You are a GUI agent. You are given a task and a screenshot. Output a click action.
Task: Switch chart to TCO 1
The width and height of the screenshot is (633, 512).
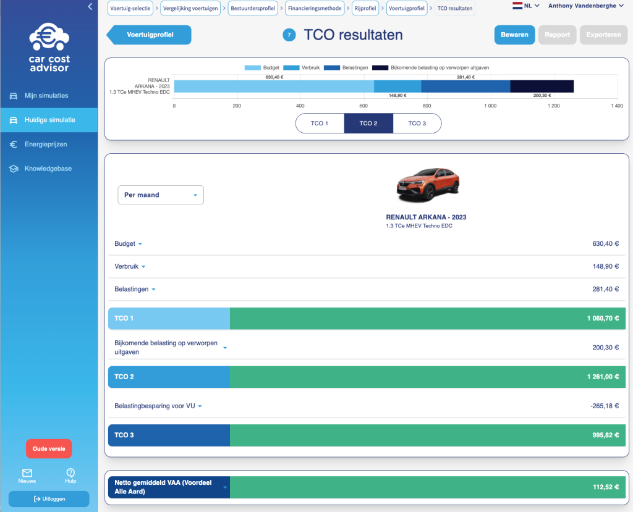pos(320,124)
